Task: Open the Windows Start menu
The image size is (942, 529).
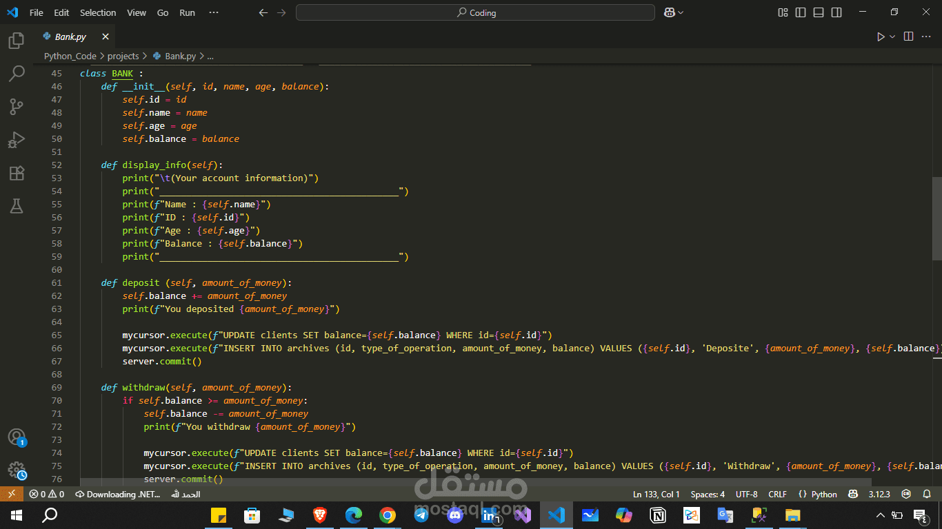Action: pos(17,515)
